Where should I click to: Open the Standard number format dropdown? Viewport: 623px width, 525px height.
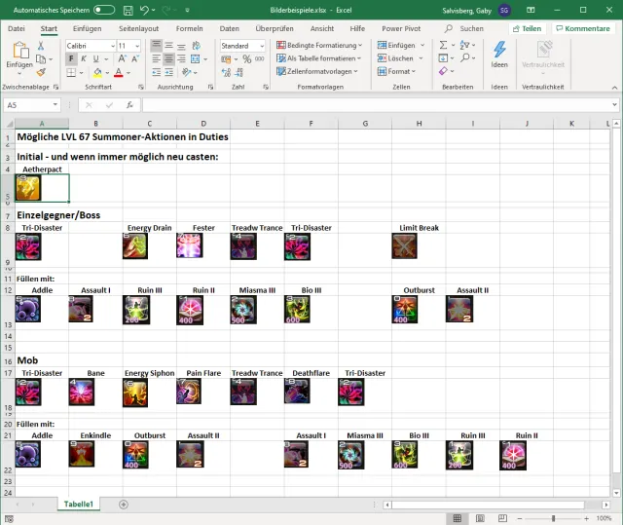258,46
